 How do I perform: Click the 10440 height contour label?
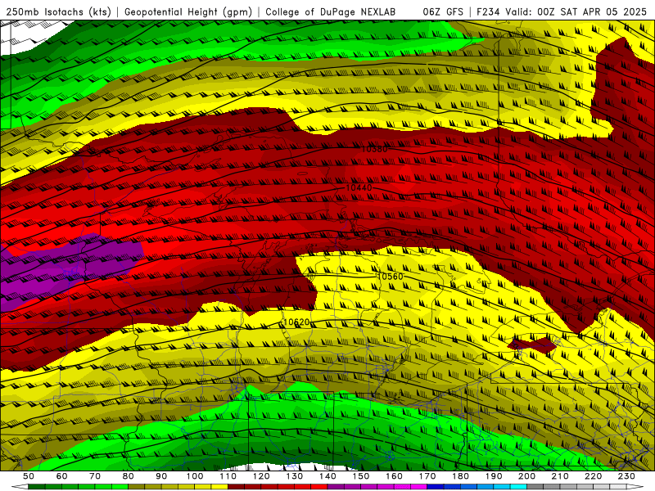click(359, 188)
